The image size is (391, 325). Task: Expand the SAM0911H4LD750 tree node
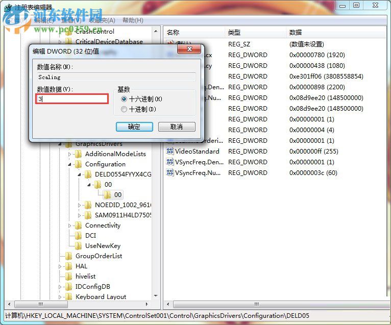tap(79, 216)
